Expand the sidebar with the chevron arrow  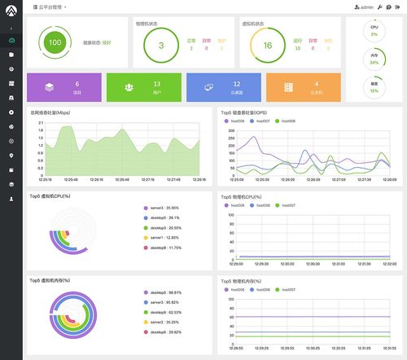tap(11, 29)
